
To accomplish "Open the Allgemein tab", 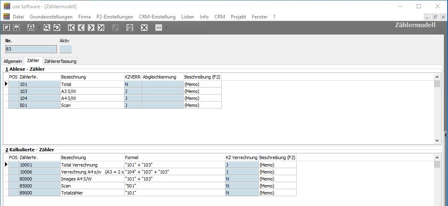I will [x=13, y=61].
